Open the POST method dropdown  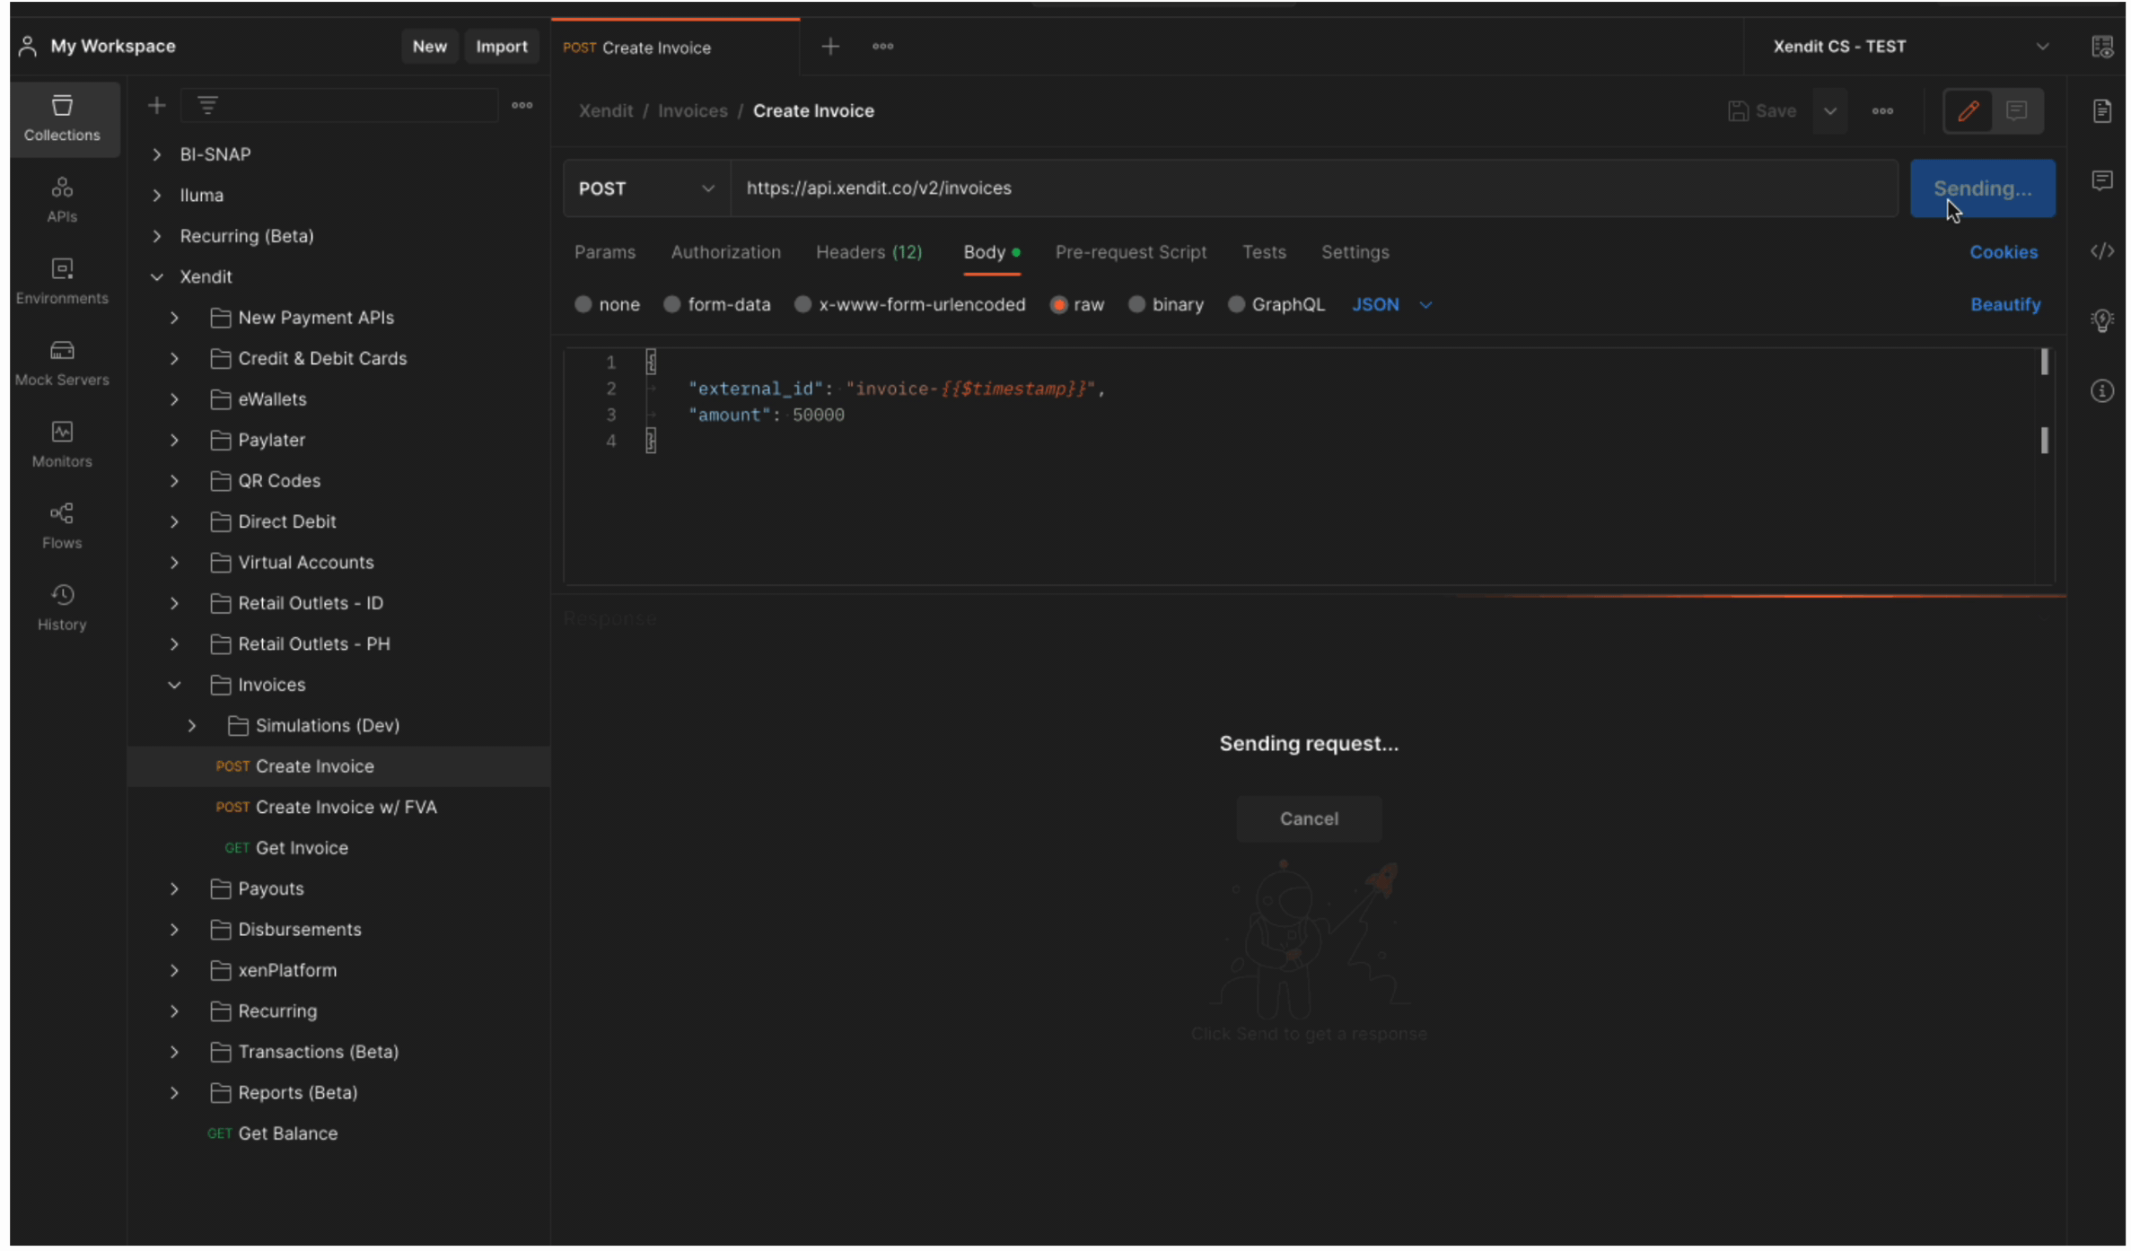point(646,188)
